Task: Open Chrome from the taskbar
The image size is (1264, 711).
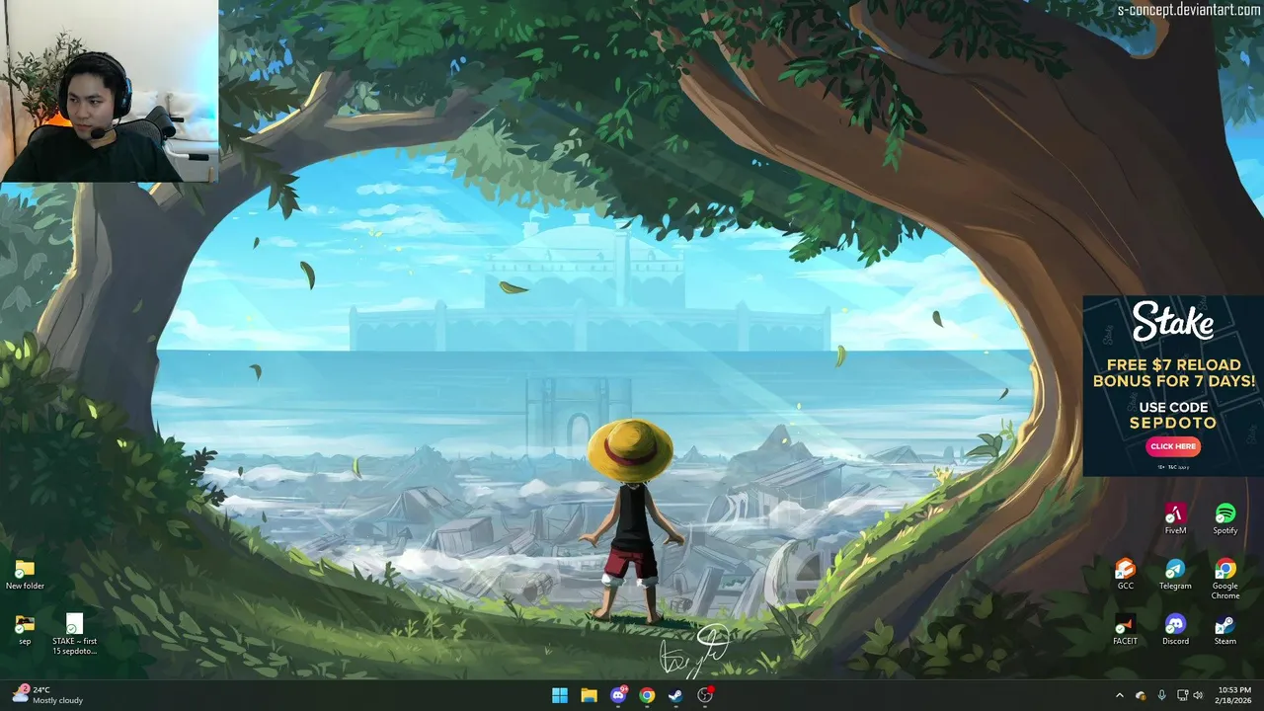Action: 647,695
